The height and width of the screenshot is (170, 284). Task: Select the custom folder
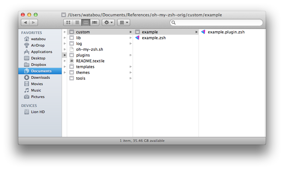100,32
